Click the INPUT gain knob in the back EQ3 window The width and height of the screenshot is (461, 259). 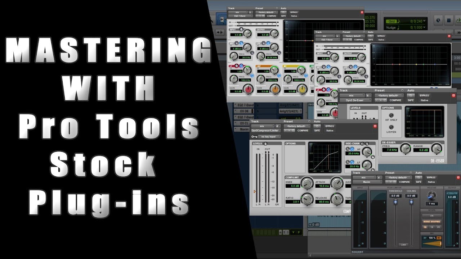click(x=247, y=34)
